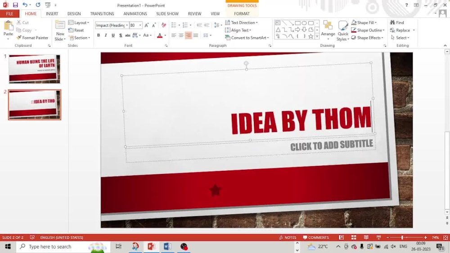
Task: Decrease list indent level
Action: point(199,25)
